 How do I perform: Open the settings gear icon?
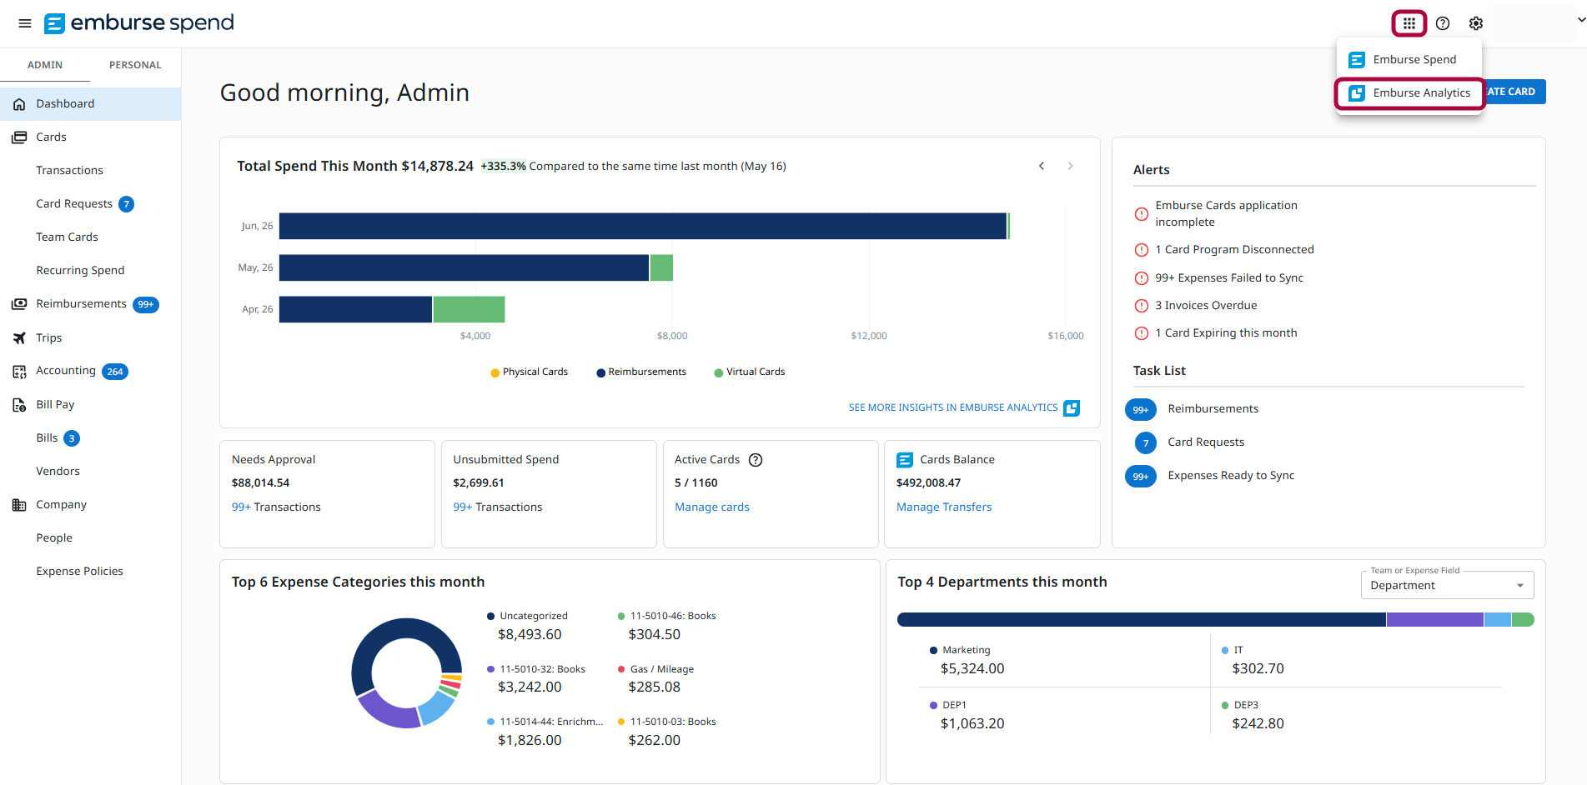(x=1476, y=23)
